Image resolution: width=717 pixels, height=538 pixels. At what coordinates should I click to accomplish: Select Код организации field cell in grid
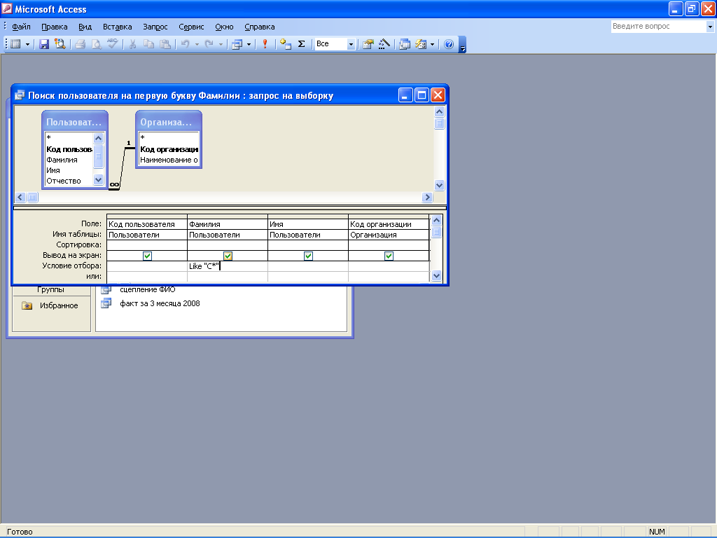[x=388, y=224]
